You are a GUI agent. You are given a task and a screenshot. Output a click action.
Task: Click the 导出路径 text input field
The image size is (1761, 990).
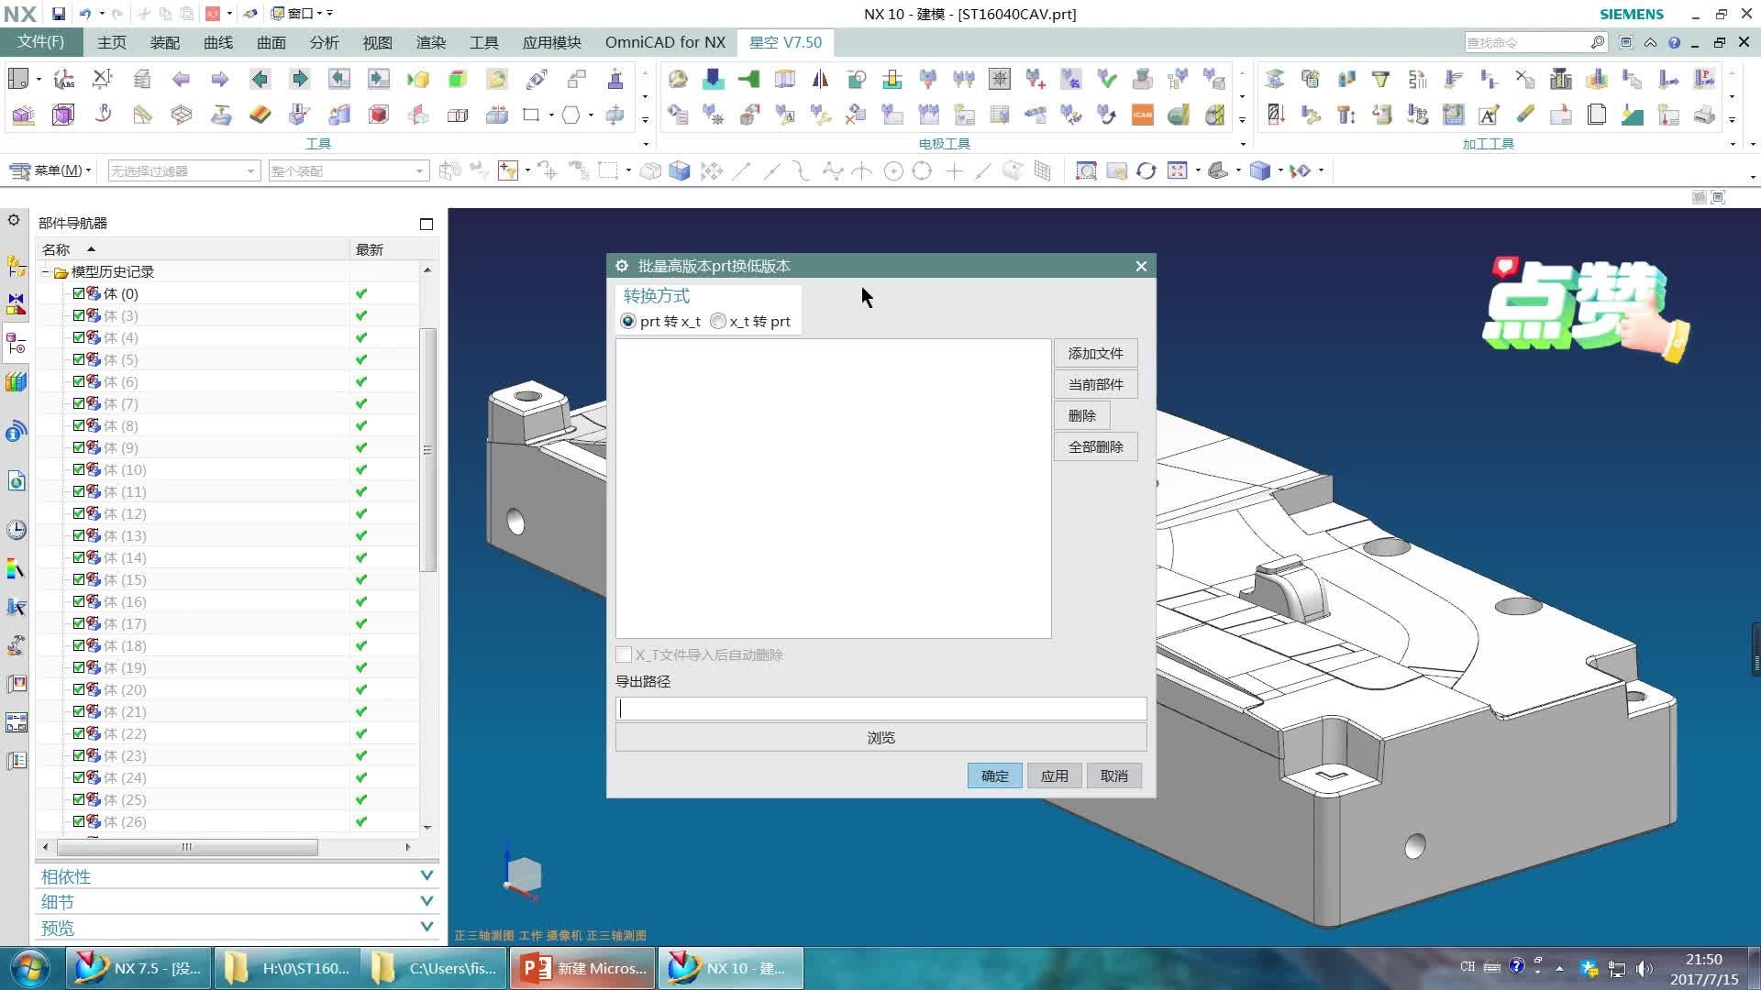880,709
